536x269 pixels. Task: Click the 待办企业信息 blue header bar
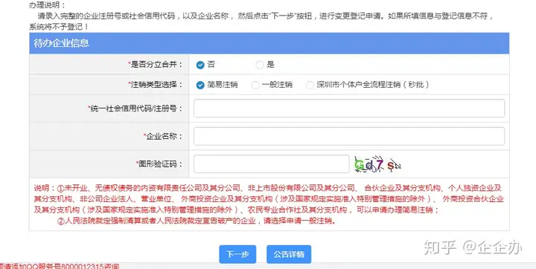coord(269,43)
